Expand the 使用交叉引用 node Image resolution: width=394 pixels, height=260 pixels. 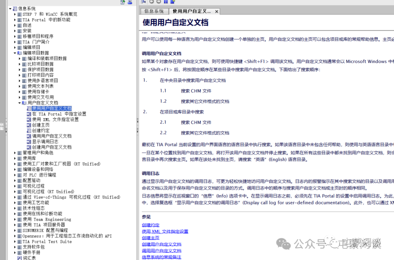pos(20,97)
